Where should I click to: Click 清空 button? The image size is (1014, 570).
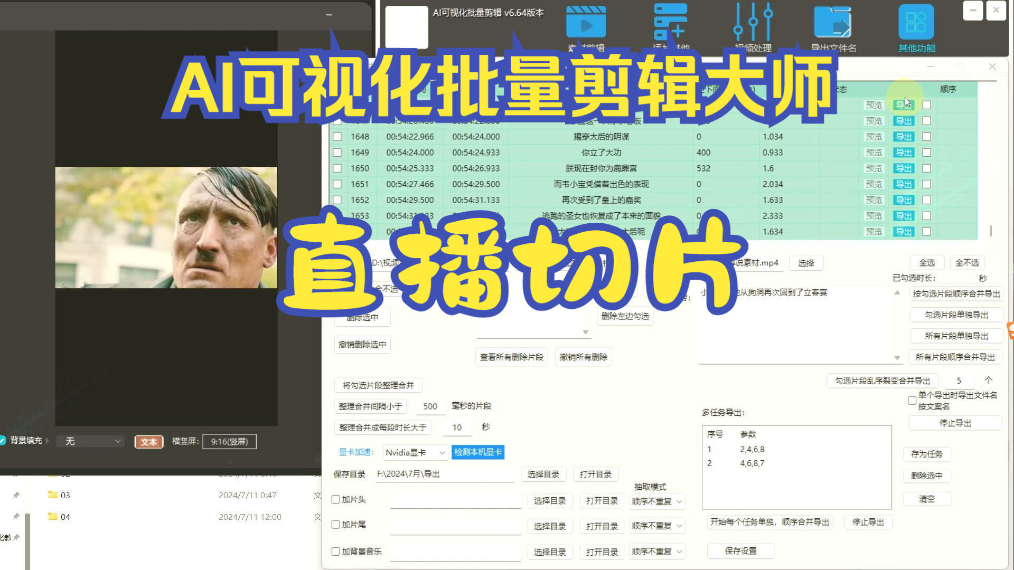pyautogui.click(x=927, y=499)
